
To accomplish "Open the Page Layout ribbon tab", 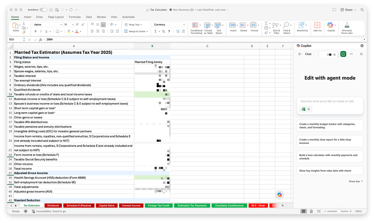I will tap(56, 17).
